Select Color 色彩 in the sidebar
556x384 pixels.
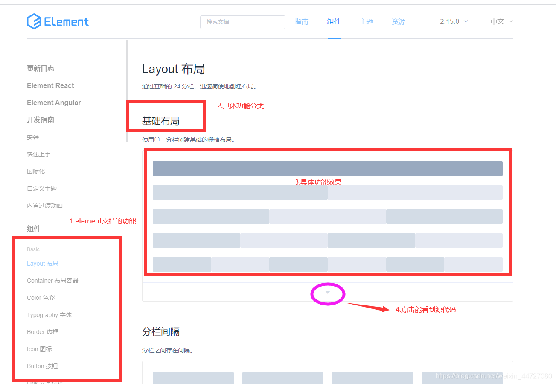click(41, 298)
